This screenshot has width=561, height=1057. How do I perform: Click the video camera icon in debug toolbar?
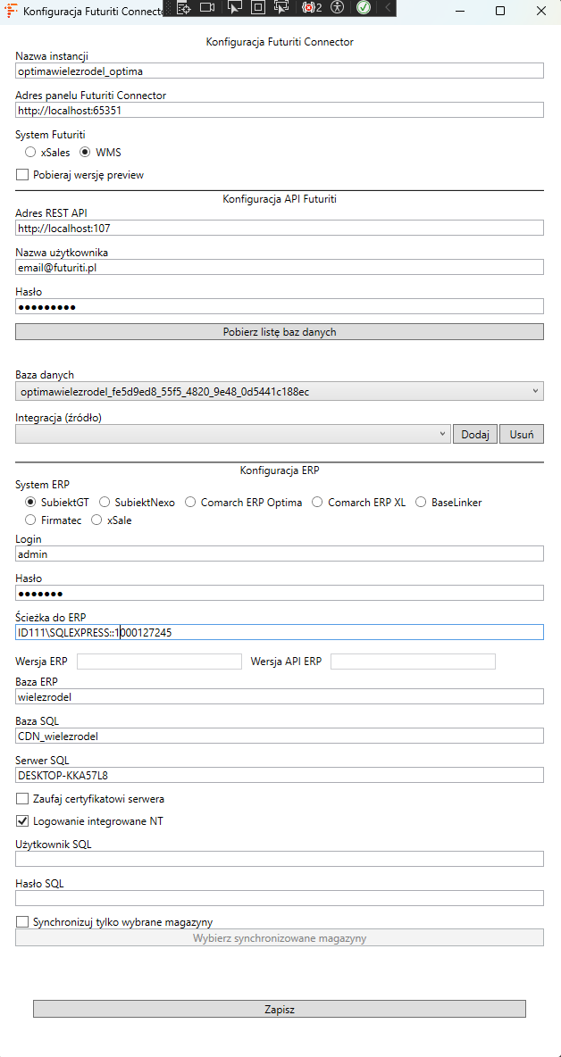pyautogui.click(x=207, y=7)
